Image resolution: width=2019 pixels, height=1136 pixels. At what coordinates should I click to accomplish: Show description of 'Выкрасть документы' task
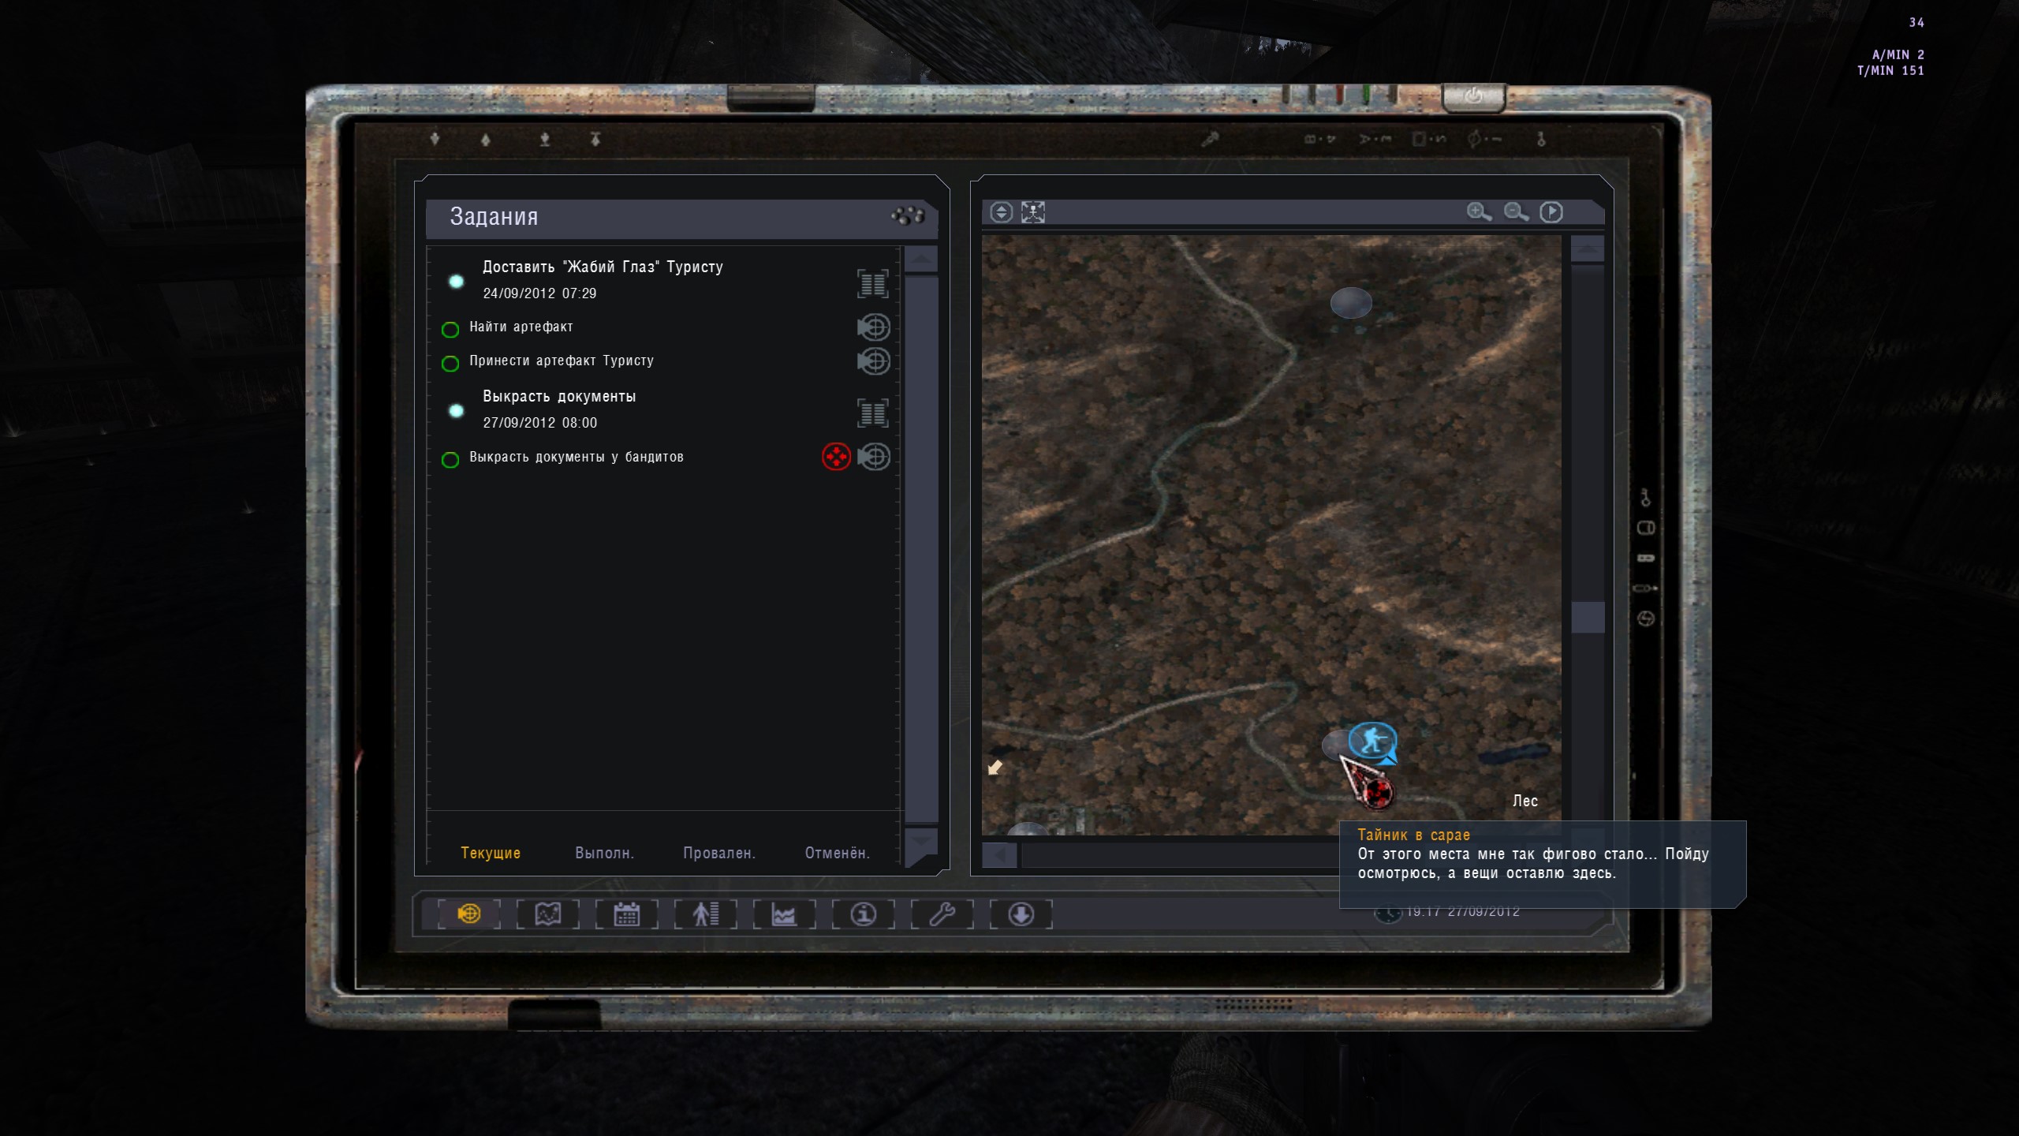click(873, 413)
